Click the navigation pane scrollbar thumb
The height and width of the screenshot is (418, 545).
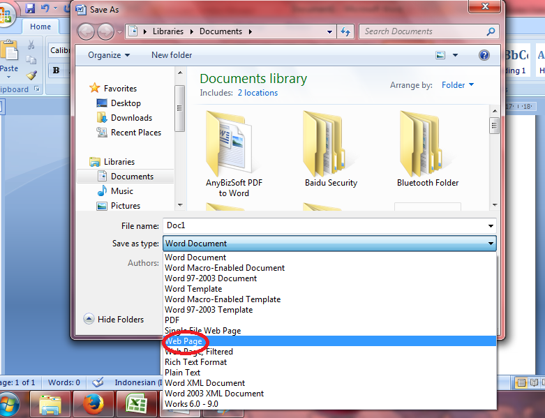pyautogui.click(x=179, y=108)
